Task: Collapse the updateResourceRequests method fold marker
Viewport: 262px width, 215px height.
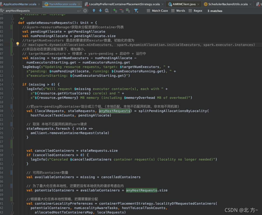Action: coord(12,23)
